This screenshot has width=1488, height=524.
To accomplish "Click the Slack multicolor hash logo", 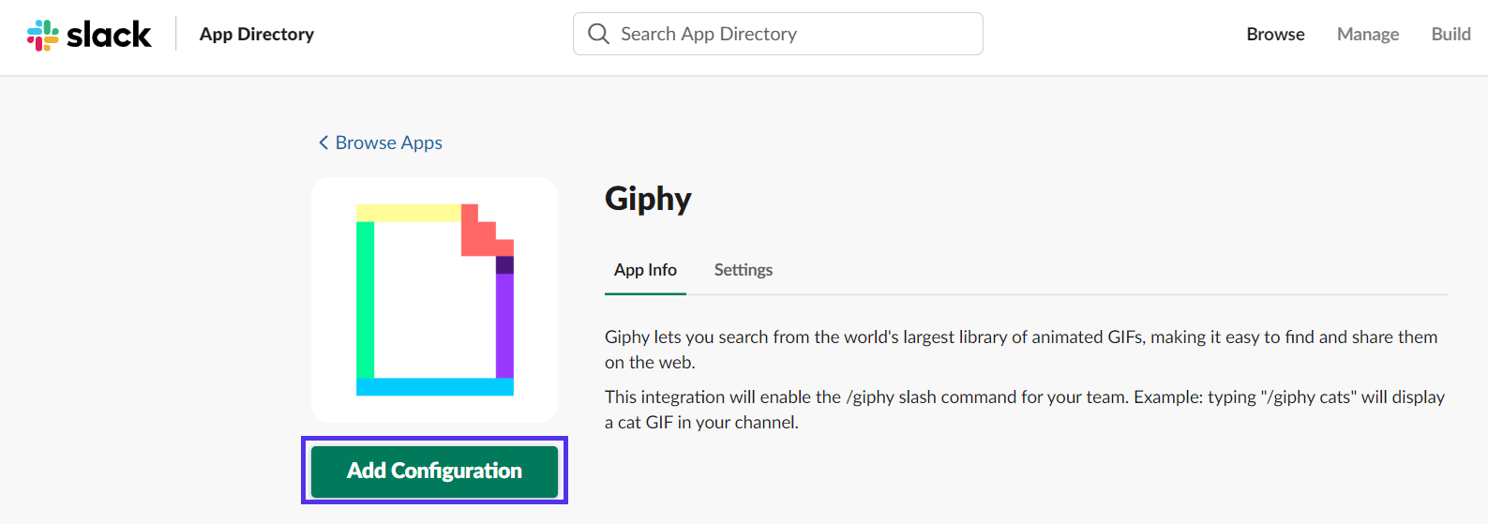I will (x=43, y=35).
